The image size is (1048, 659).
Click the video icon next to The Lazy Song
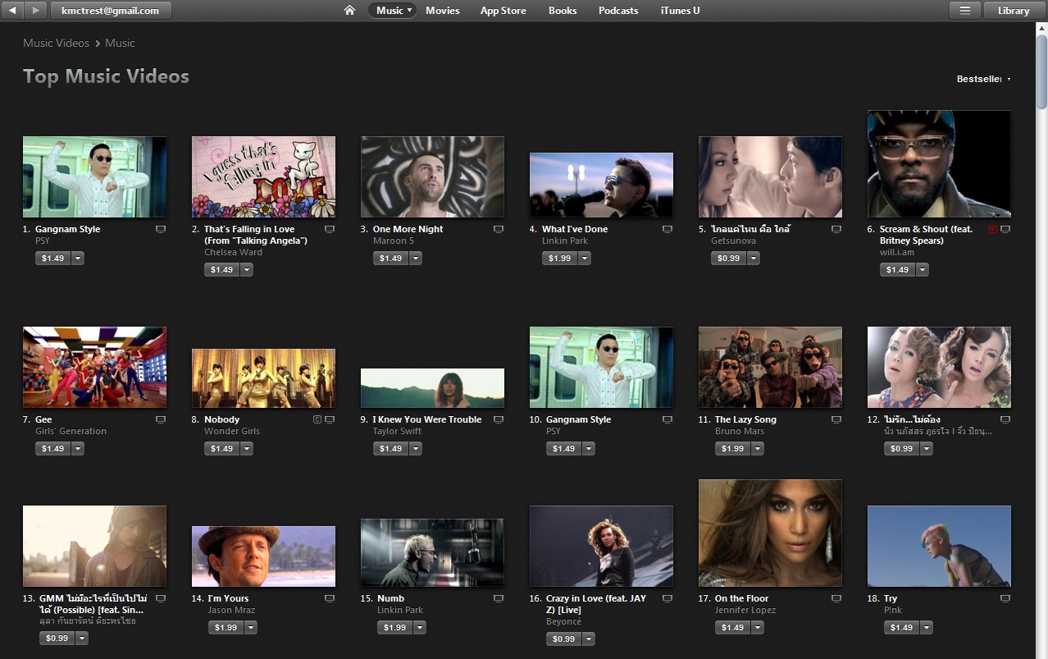836,419
